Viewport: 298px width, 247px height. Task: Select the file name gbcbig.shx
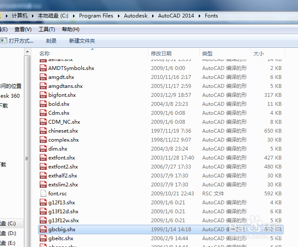(x=62, y=230)
